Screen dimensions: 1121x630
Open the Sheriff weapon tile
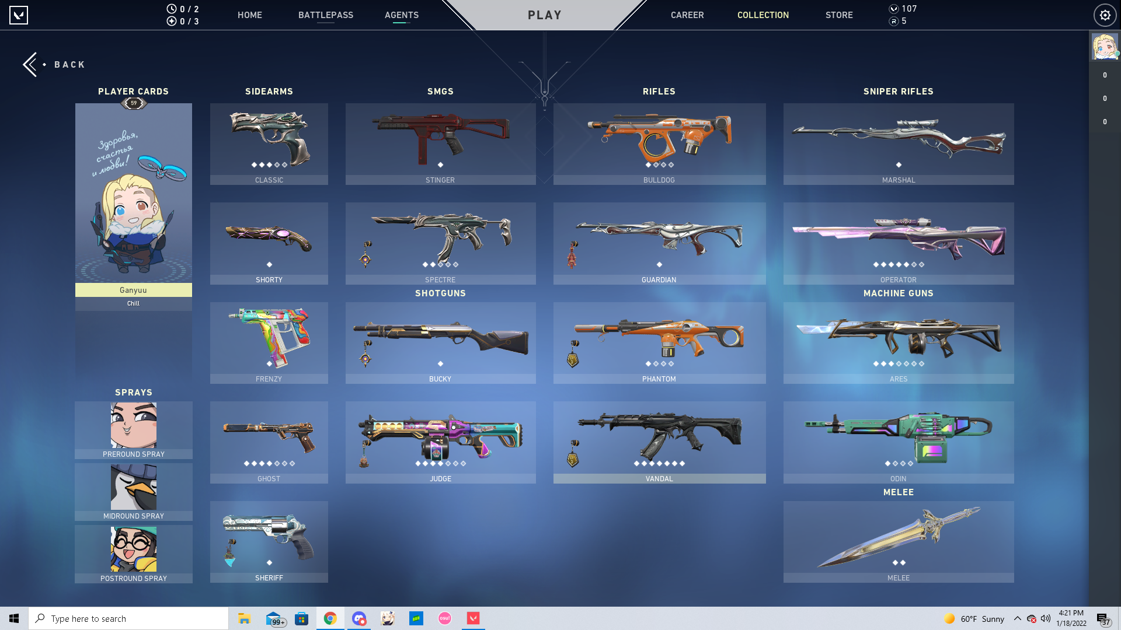pyautogui.click(x=269, y=542)
